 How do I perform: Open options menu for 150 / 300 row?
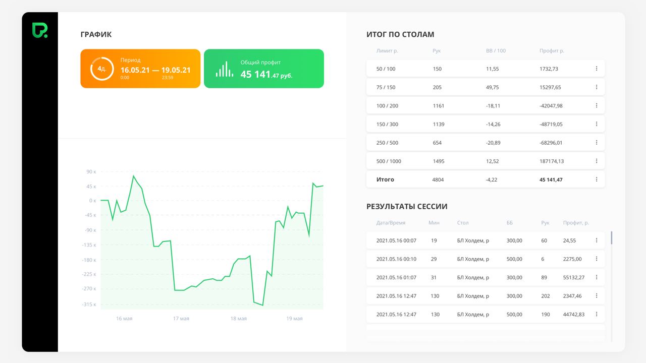tap(597, 124)
